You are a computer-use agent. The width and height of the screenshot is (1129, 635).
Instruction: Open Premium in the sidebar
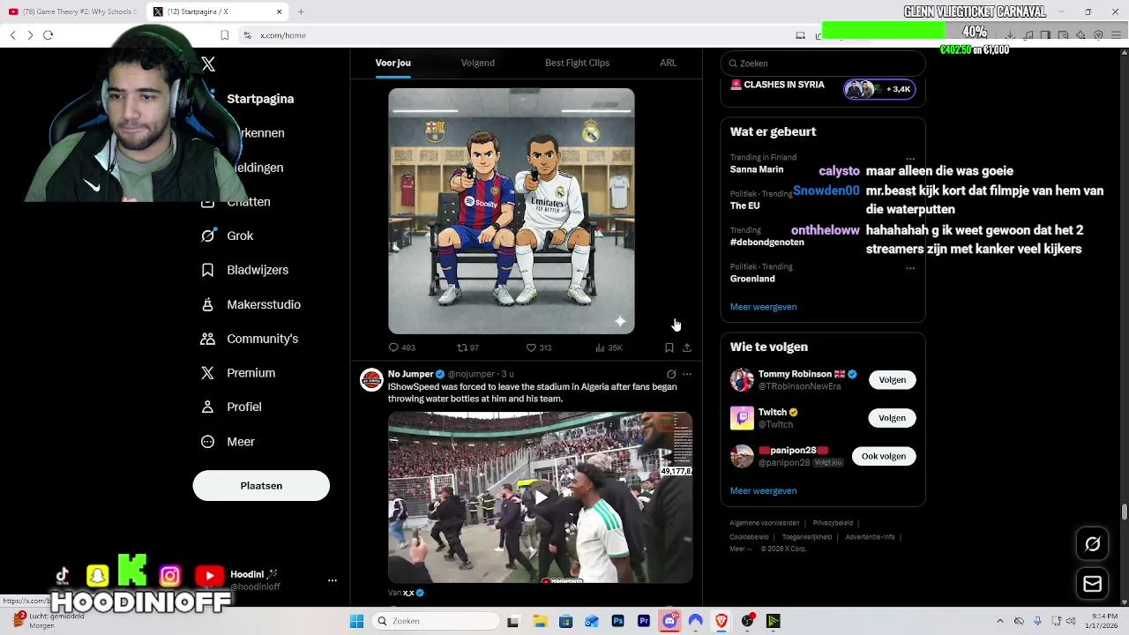pyautogui.click(x=237, y=373)
